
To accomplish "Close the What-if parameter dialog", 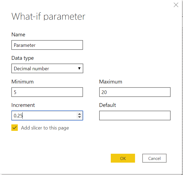I will pyautogui.click(x=176, y=5).
